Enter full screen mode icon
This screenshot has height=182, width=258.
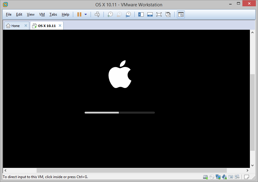(159, 14)
